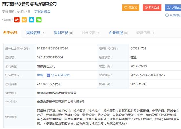
Task: Select the greyed 对外投资 tab
Action: pyautogui.click(x=88, y=33)
